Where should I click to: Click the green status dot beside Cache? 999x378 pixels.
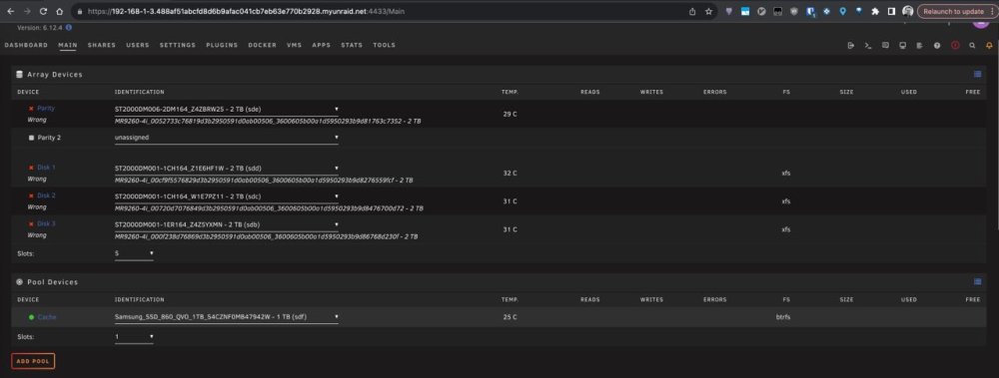pos(31,317)
